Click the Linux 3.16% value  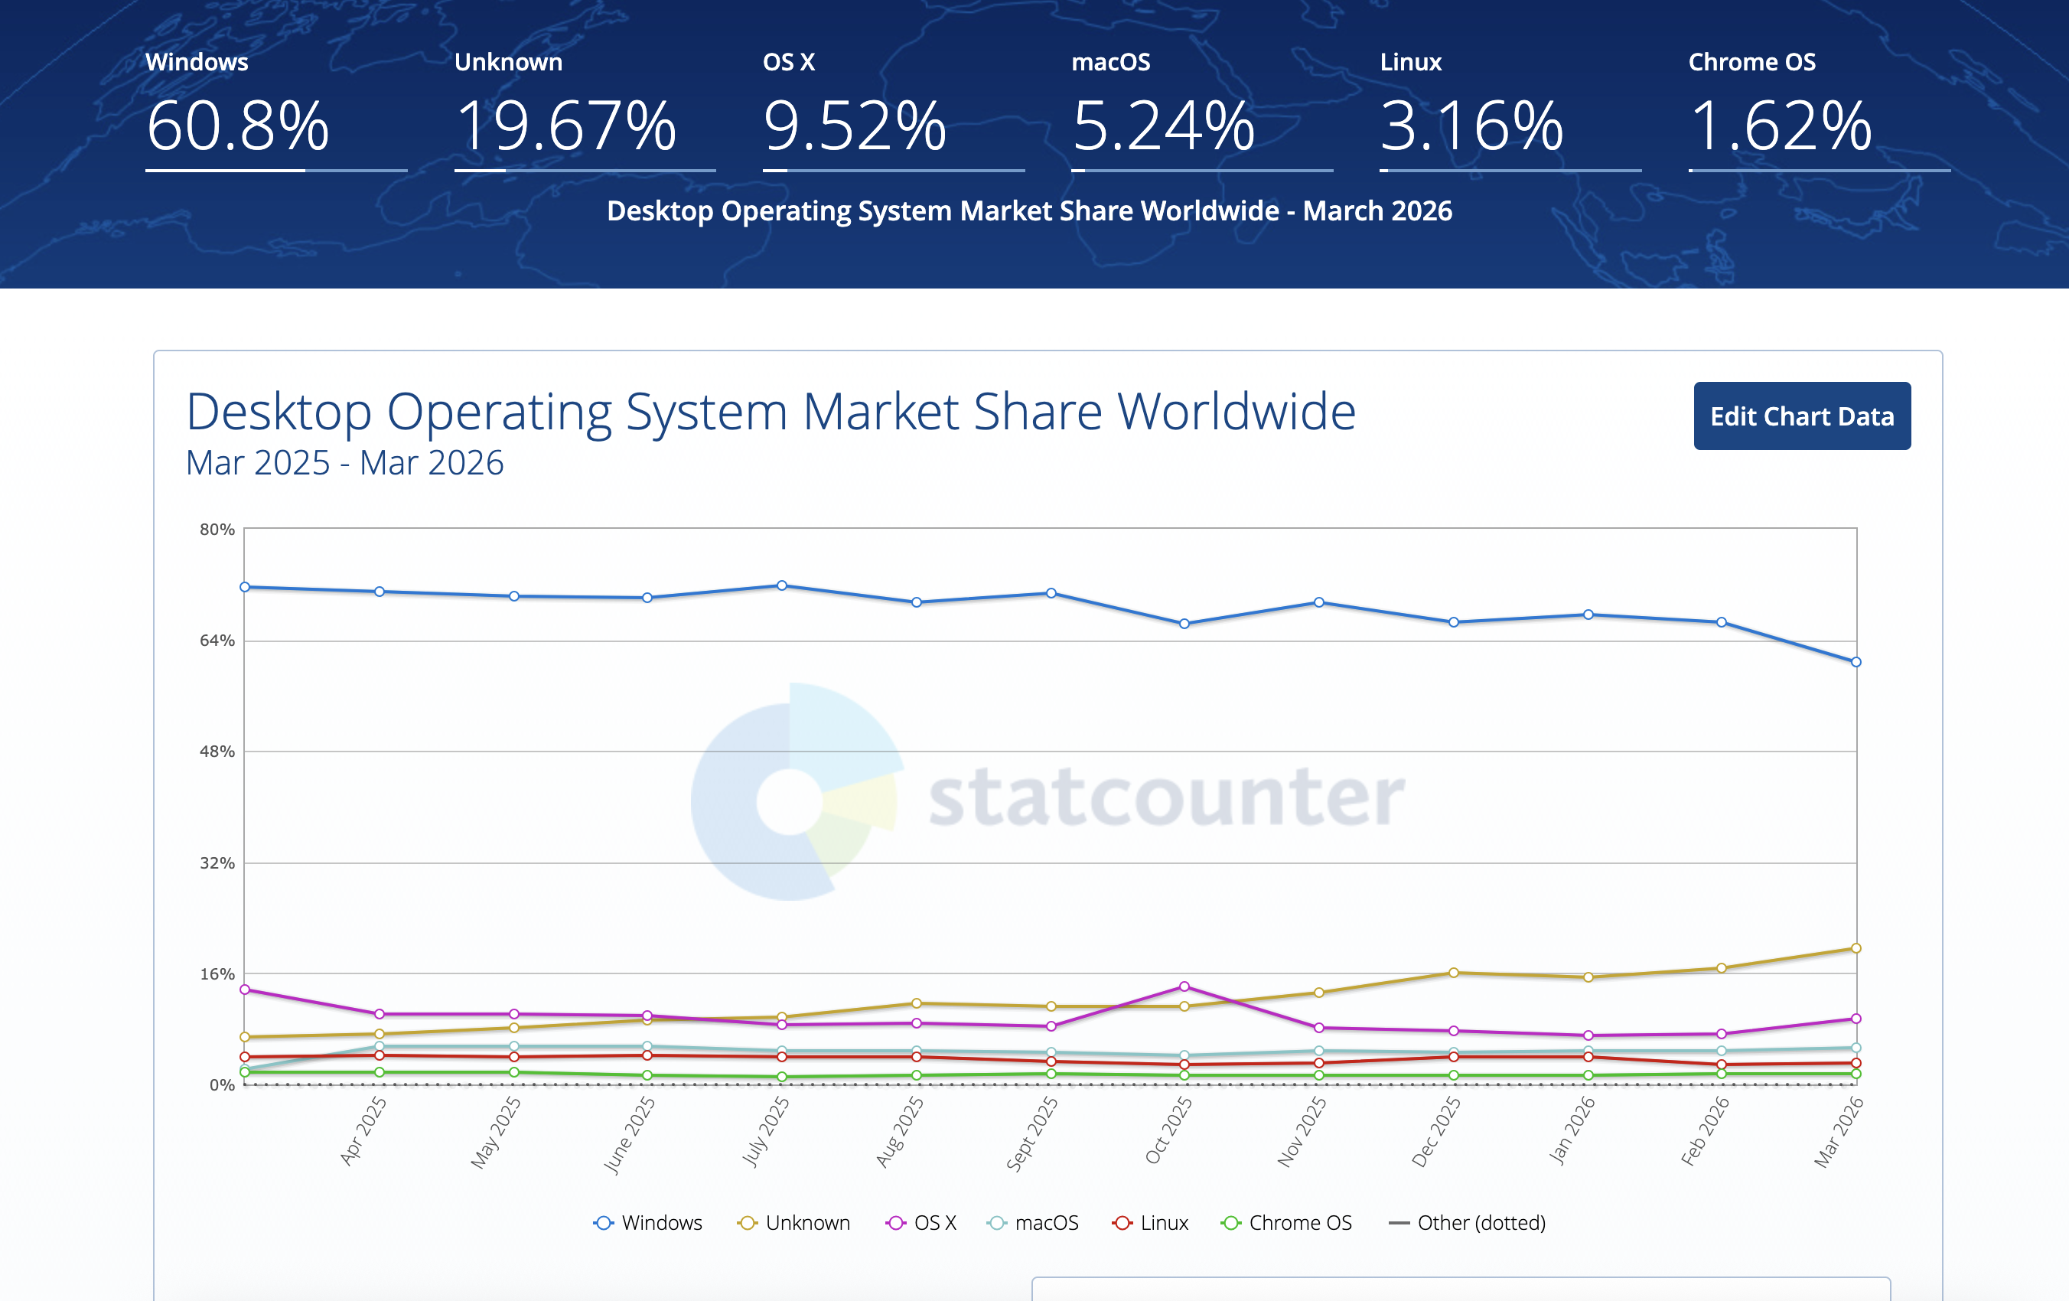coord(1472,126)
